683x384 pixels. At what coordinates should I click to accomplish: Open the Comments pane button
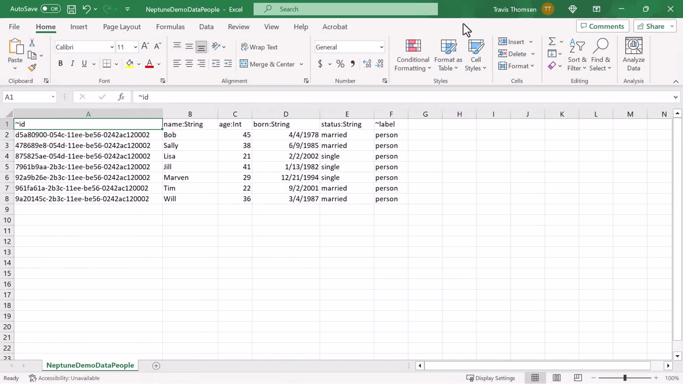(x=601, y=26)
